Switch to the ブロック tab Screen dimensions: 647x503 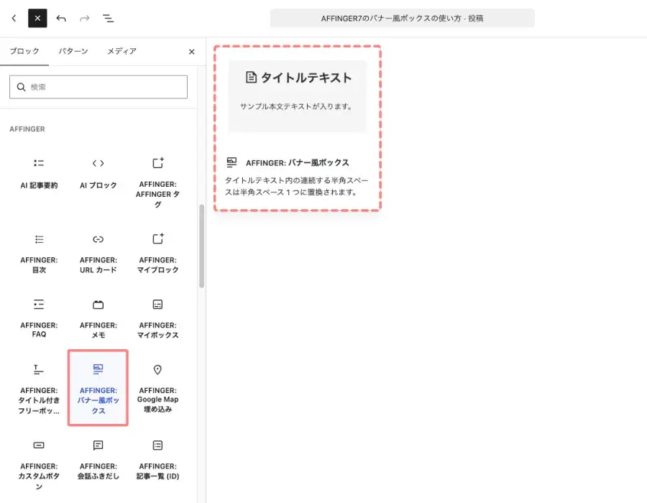pyautogui.click(x=24, y=51)
